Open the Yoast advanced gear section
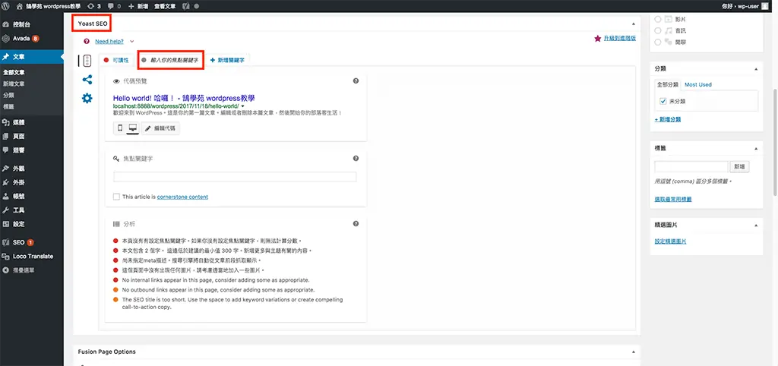778x366 pixels. [x=87, y=98]
